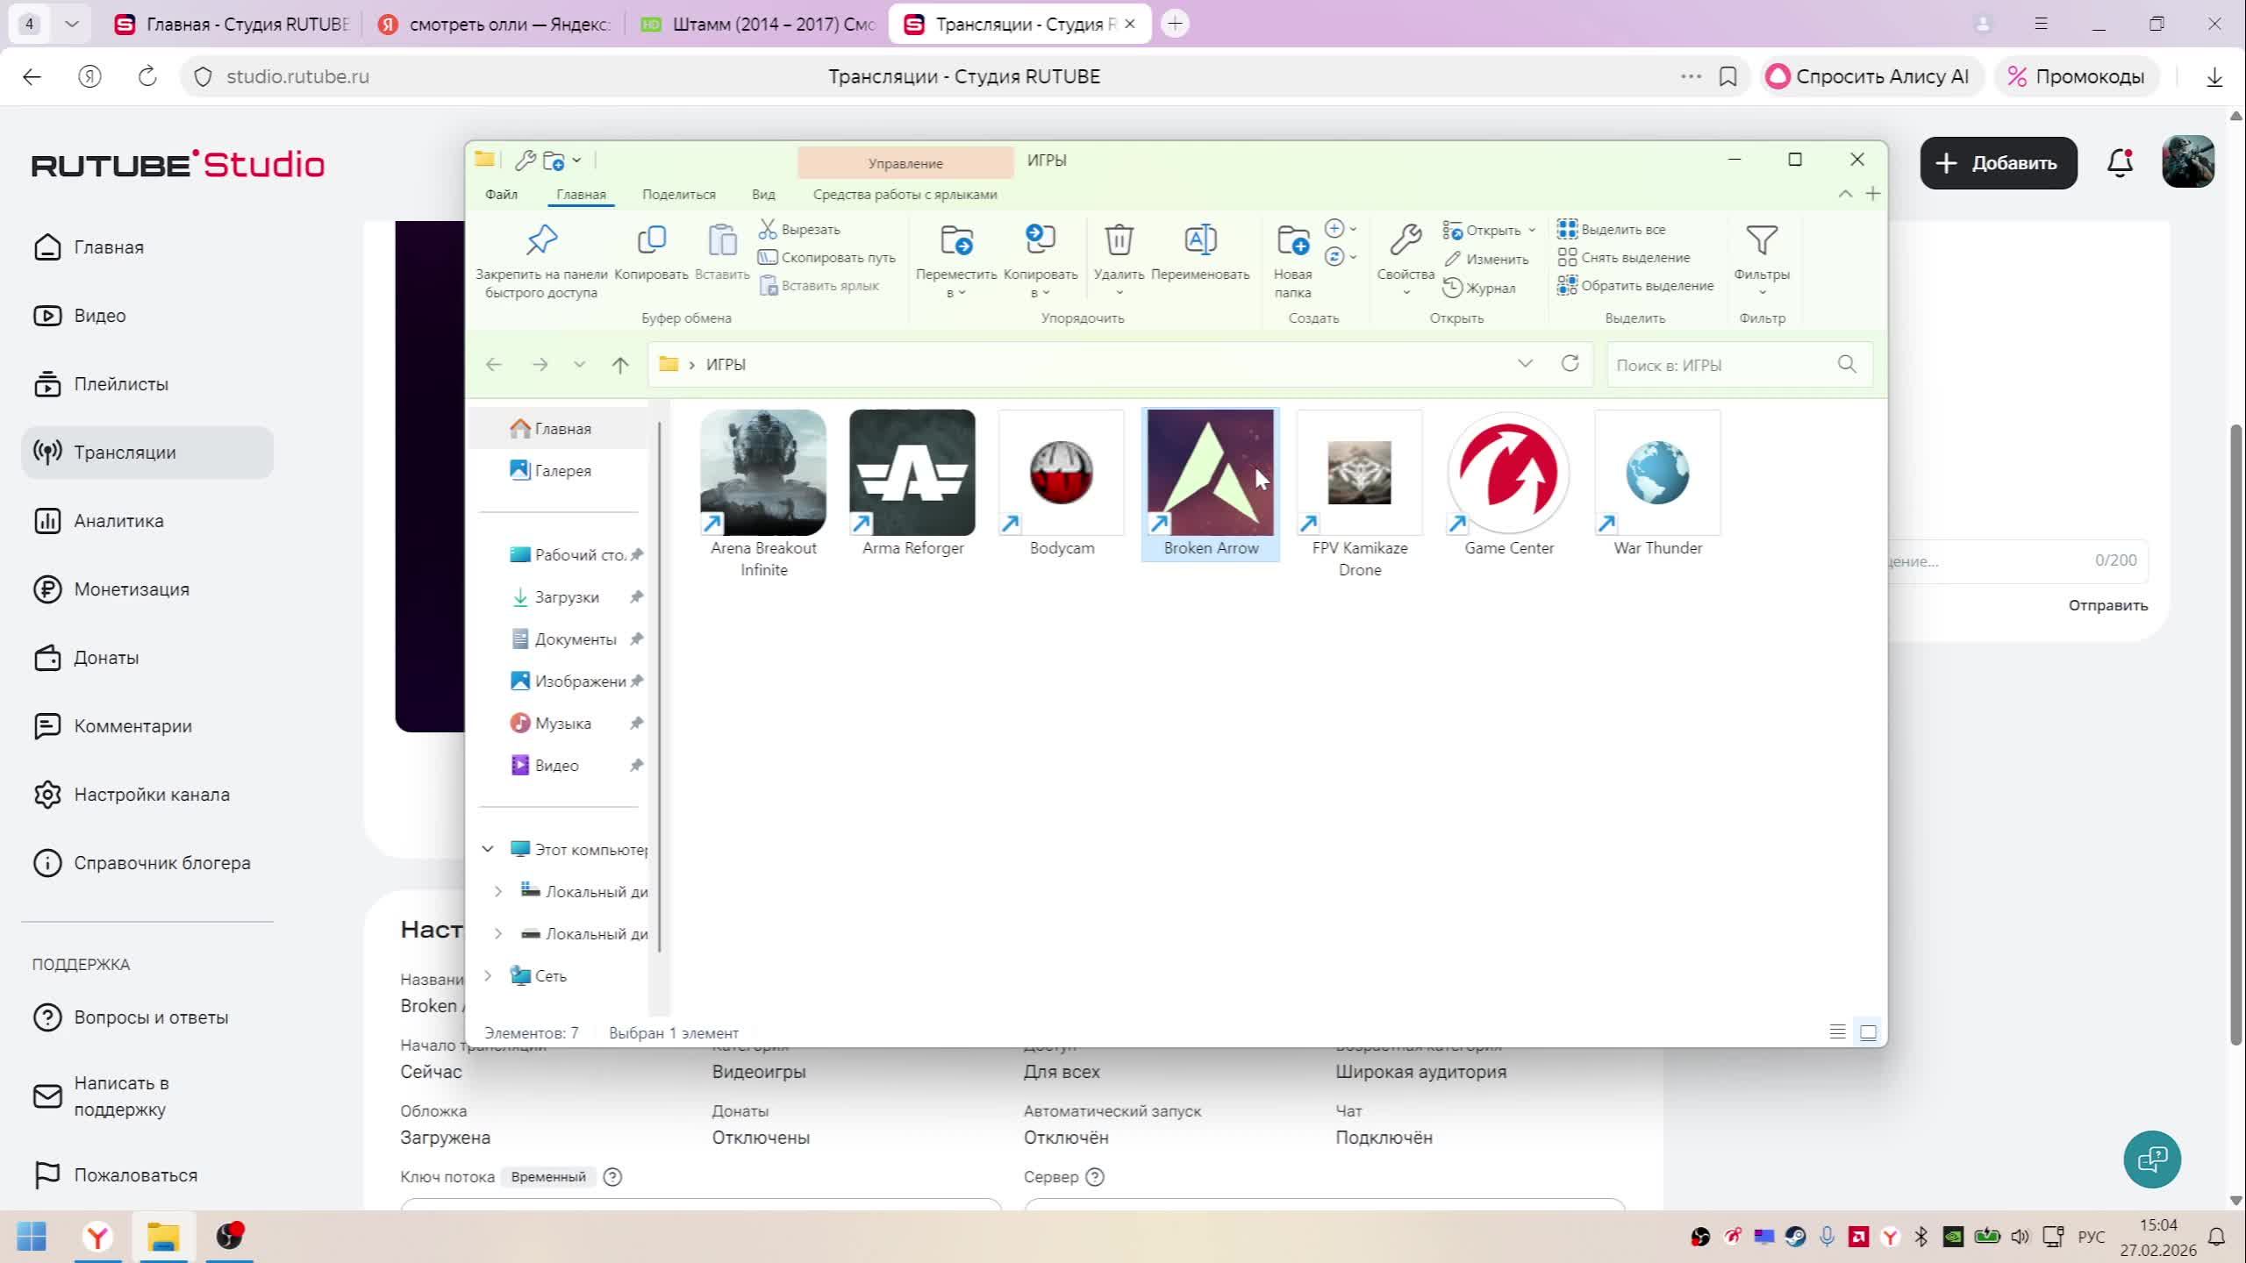2246x1263 pixels.
Task: Pin to Quick Access with the pushpin icon
Action: point(541,240)
